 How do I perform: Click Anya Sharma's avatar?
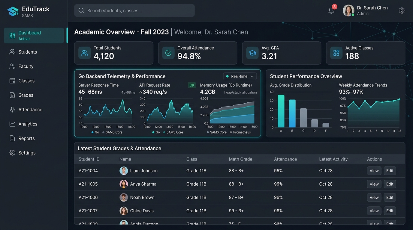[124, 184]
